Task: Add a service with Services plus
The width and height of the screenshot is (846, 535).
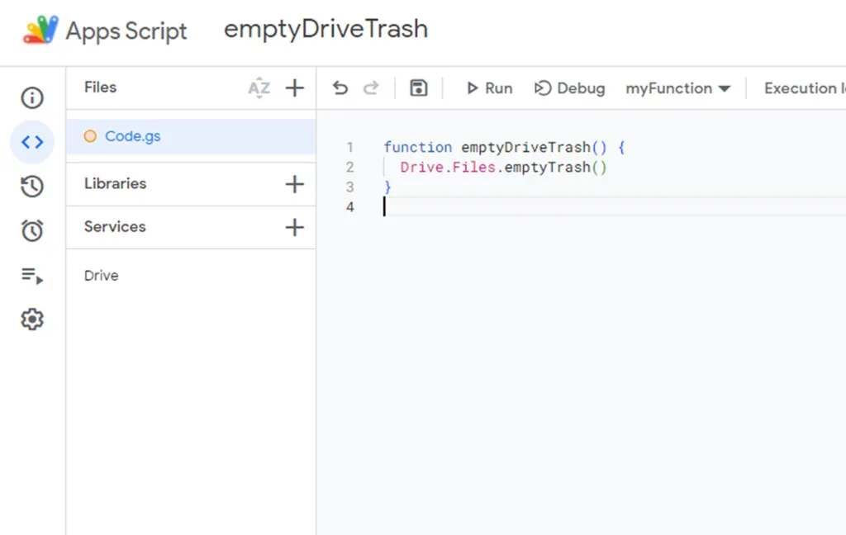Action: (x=295, y=227)
